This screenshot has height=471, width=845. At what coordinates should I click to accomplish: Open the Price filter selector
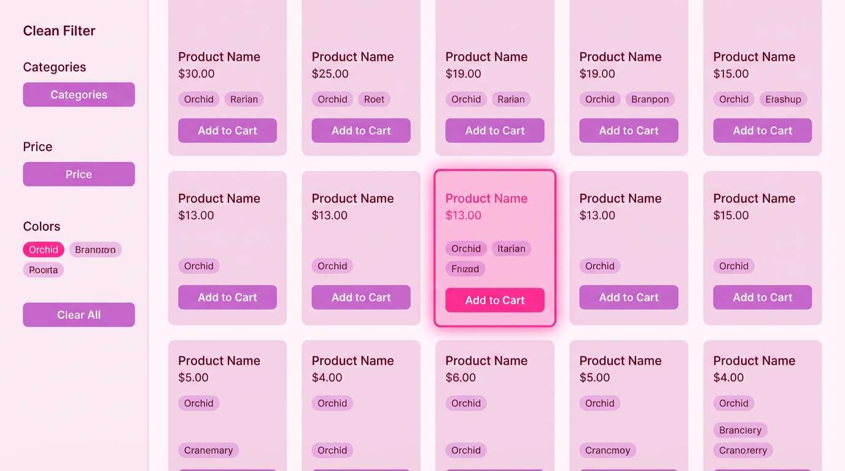point(79,174)
